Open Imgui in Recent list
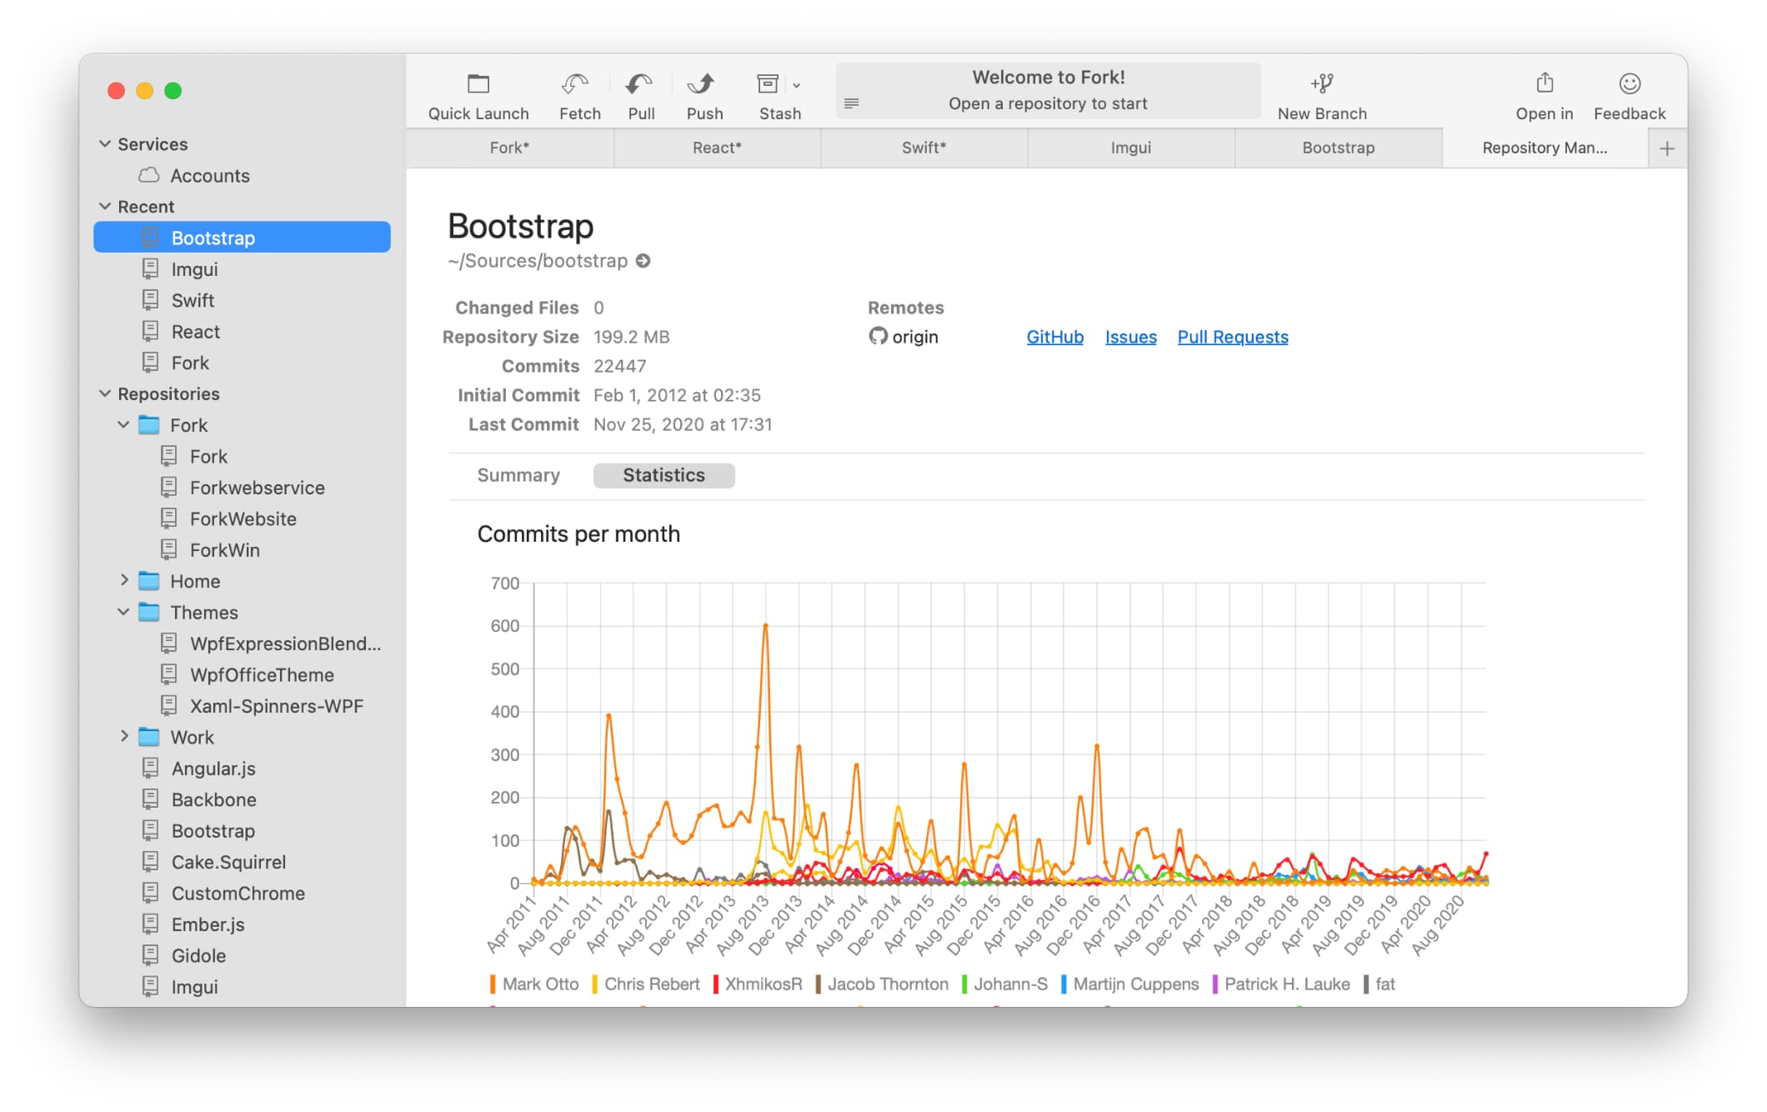Viewport: 1767px width, 1112px height. click(242, 269)
